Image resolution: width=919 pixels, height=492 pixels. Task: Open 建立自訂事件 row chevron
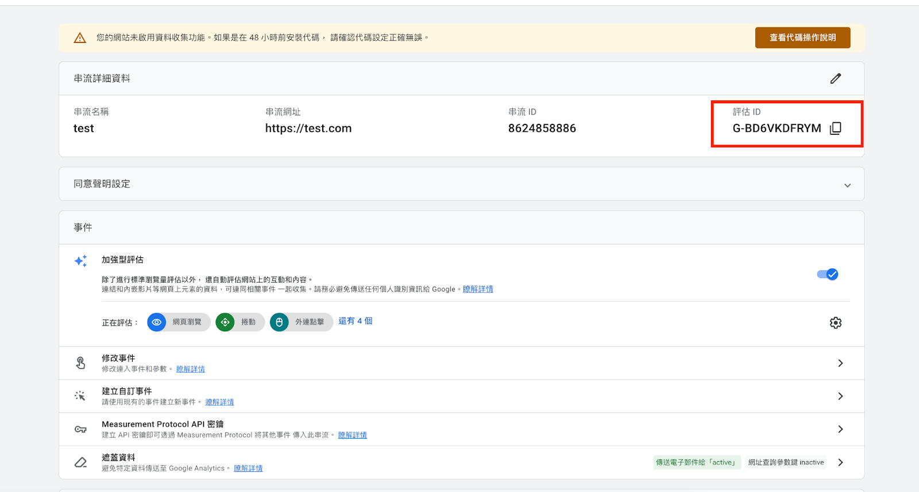[x=840, y=396]
